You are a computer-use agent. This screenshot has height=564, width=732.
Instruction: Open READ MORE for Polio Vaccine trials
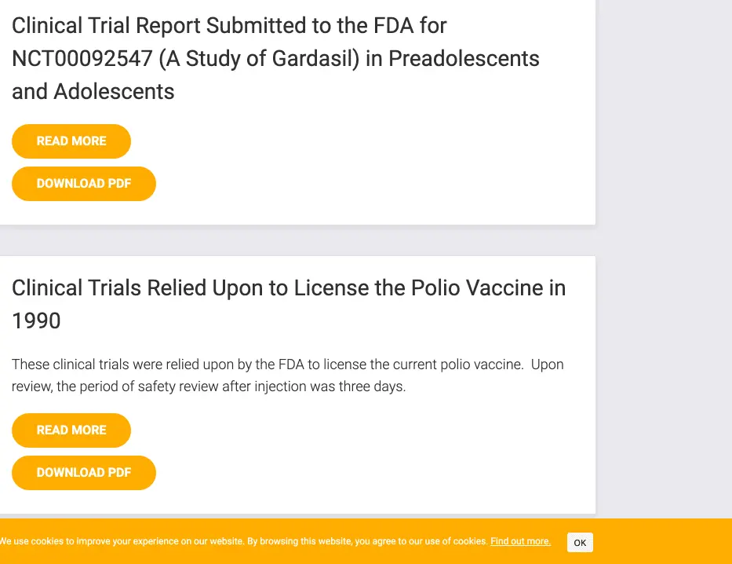71,430
